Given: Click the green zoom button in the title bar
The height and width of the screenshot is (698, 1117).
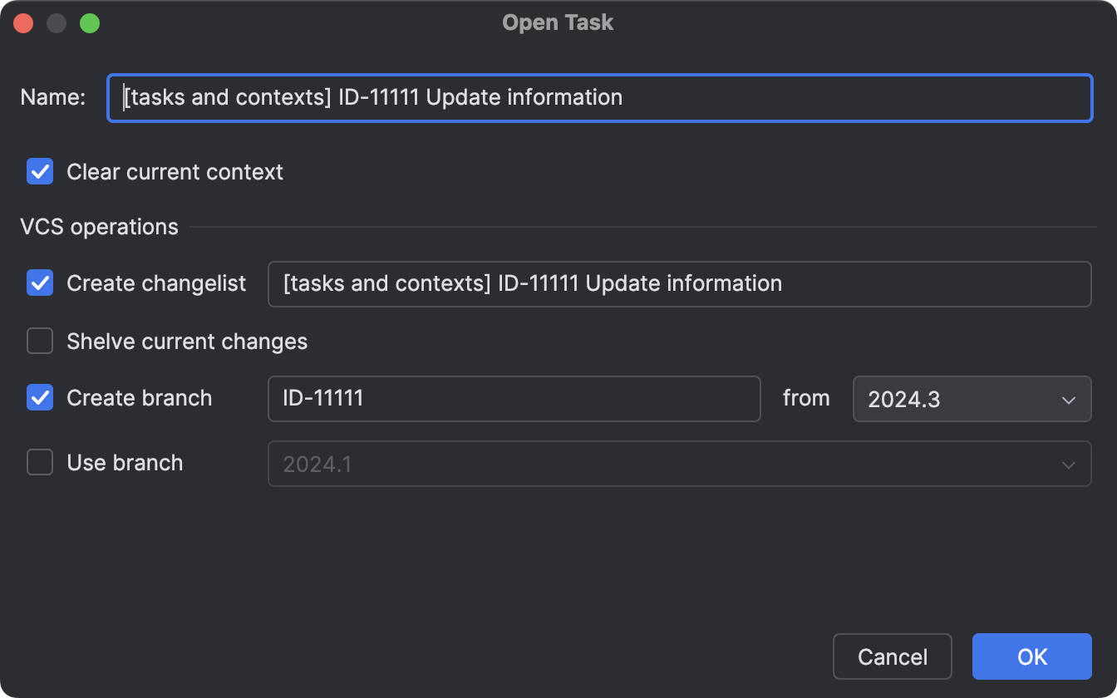Looking at the screenshot, I should coord(90,22).
